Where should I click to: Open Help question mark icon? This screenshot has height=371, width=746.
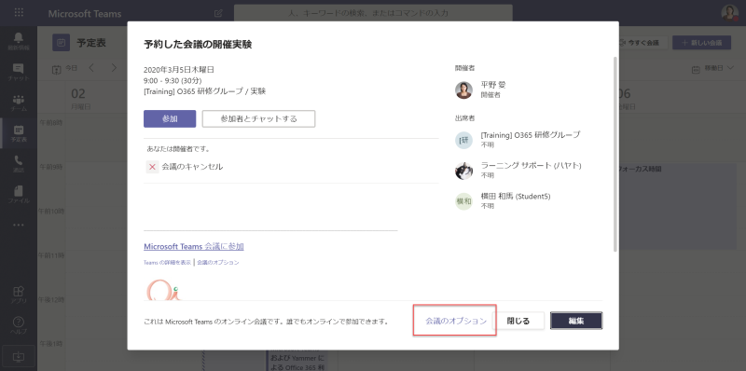pos(19,325)
